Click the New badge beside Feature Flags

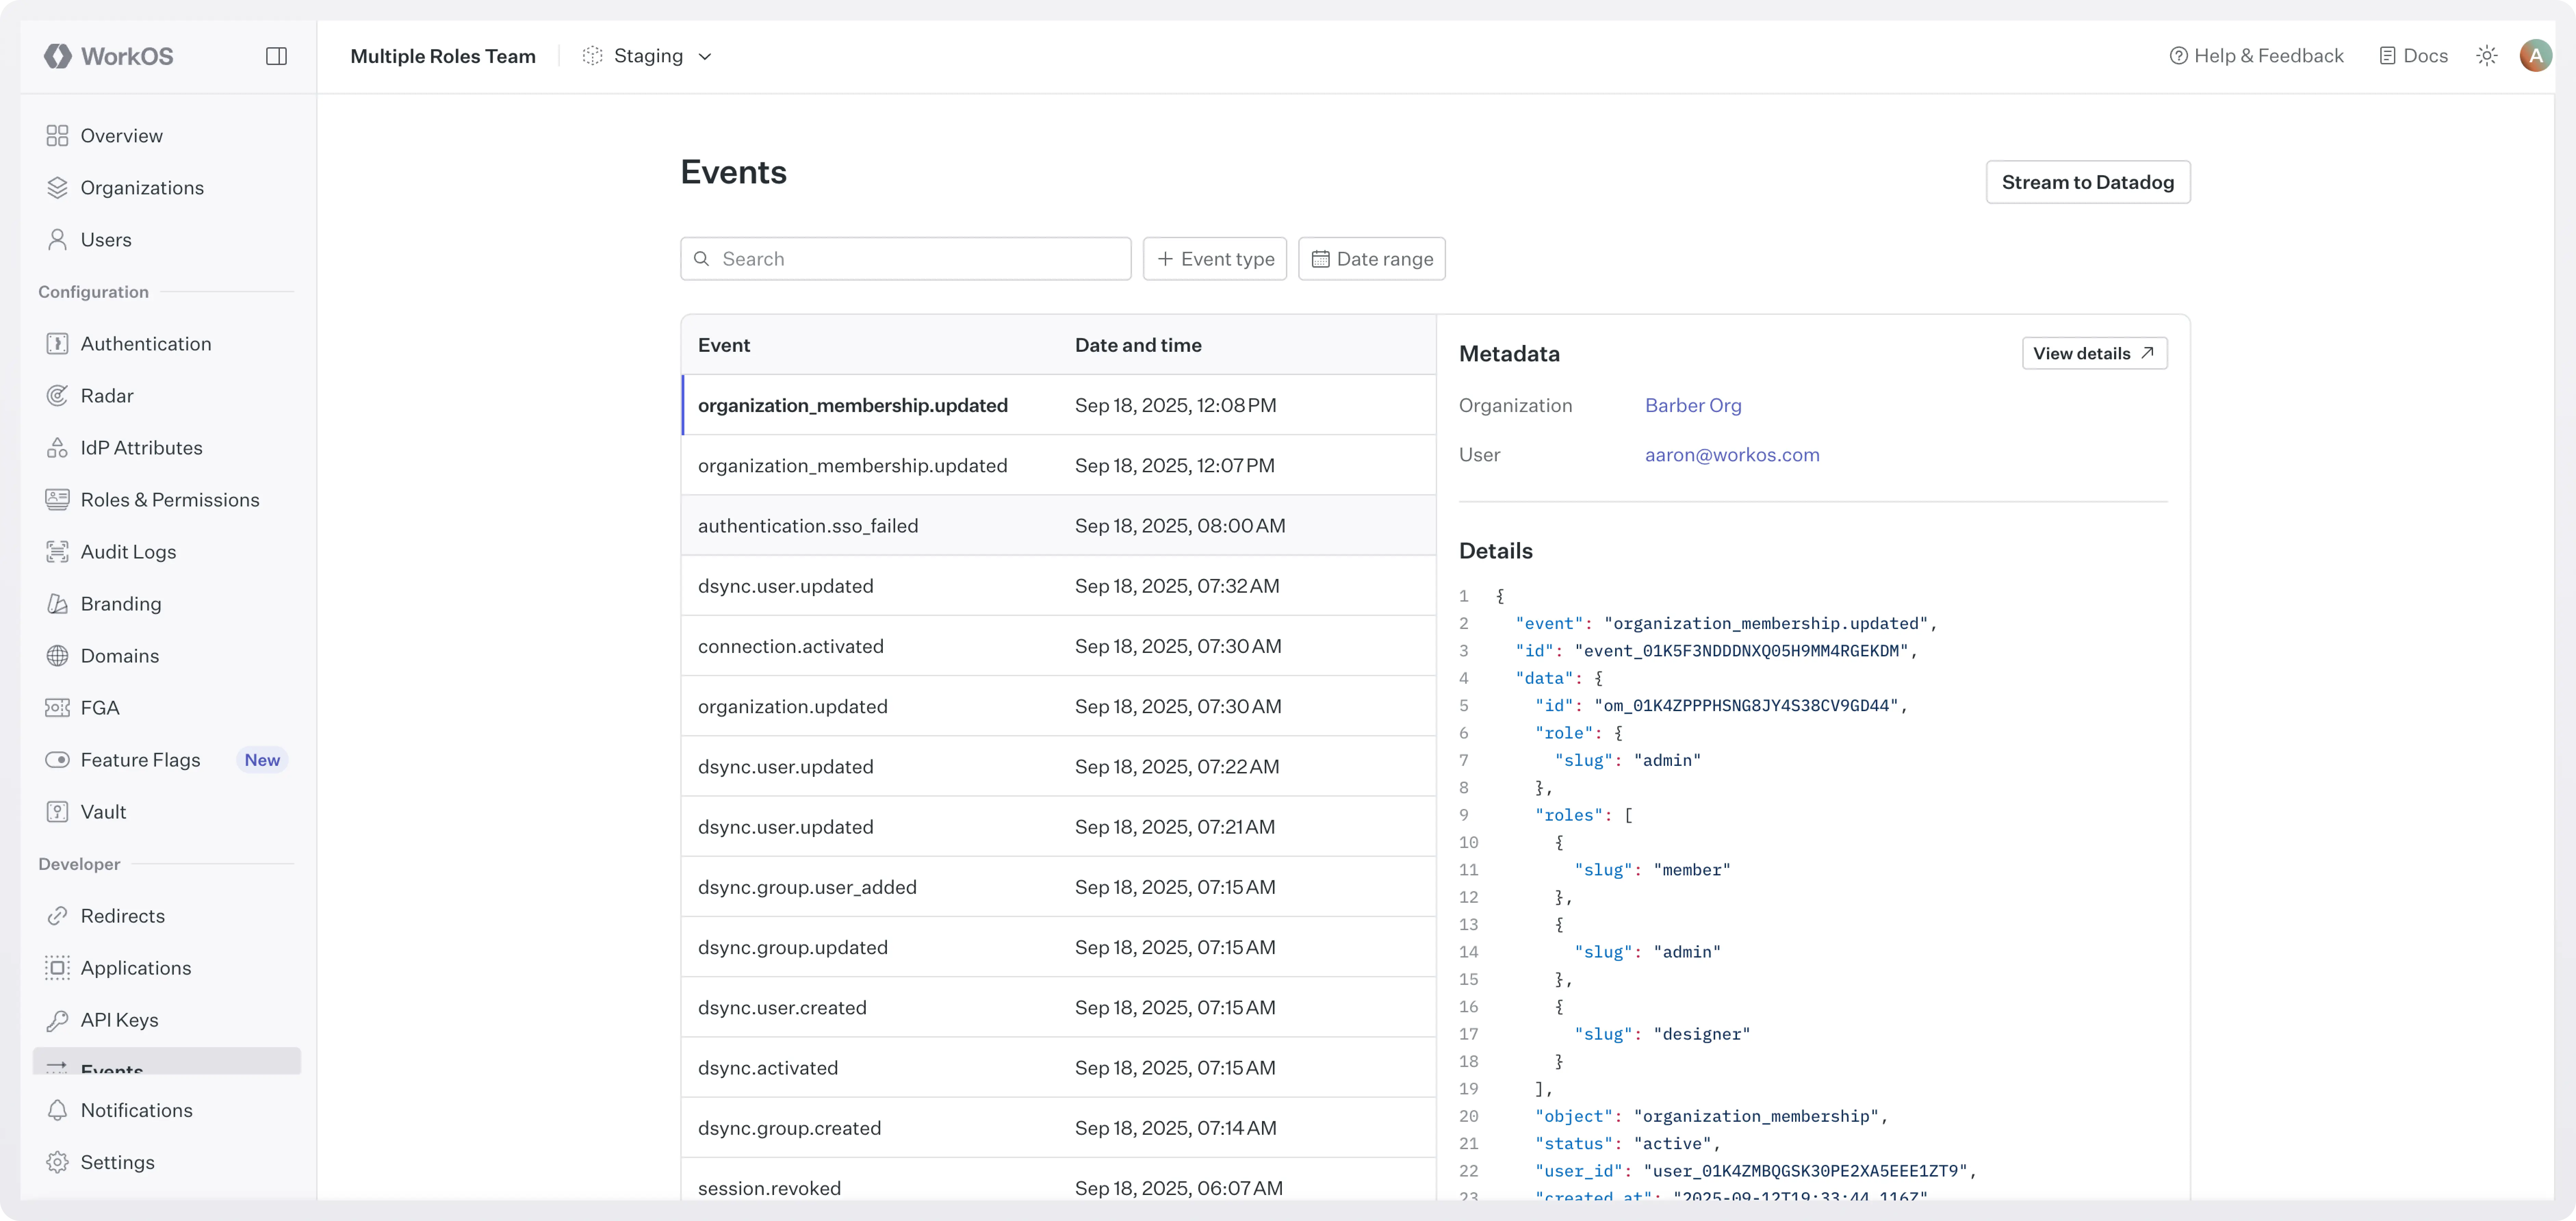262,760
